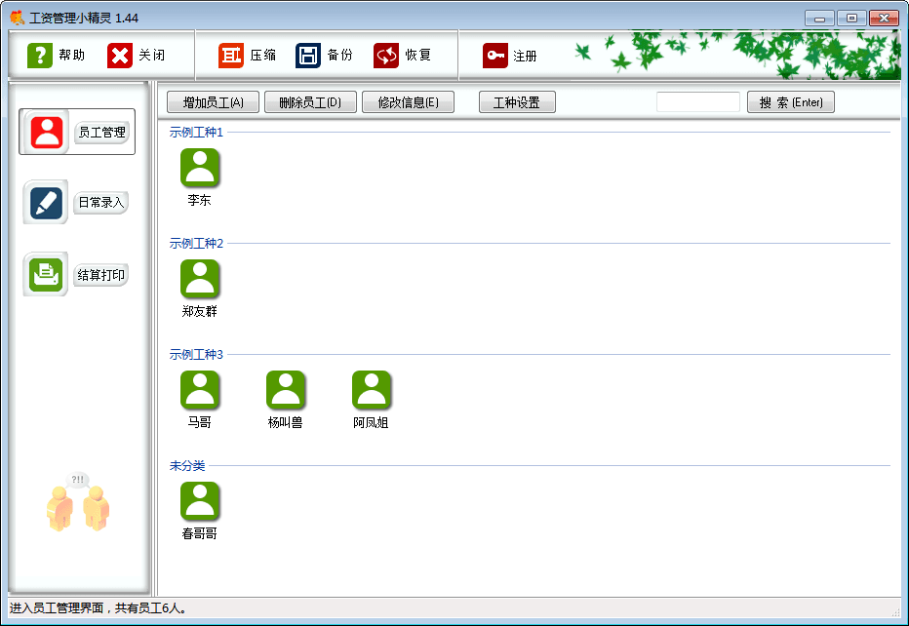Select employee 杨叫兽 avatar
The width and height of the screenshot is (909, 626).
coord(286,390)
